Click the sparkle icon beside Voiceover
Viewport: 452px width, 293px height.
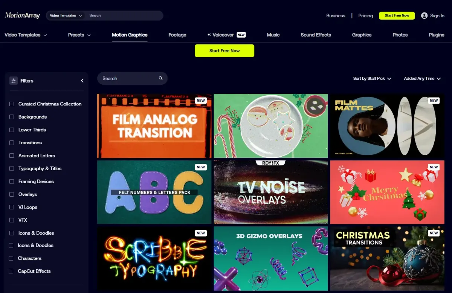pos(209,35)
